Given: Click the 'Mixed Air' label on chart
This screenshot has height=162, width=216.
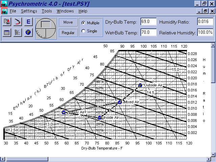Looking at the screenshot, I should pyautogui.click(x=132, y=102).
